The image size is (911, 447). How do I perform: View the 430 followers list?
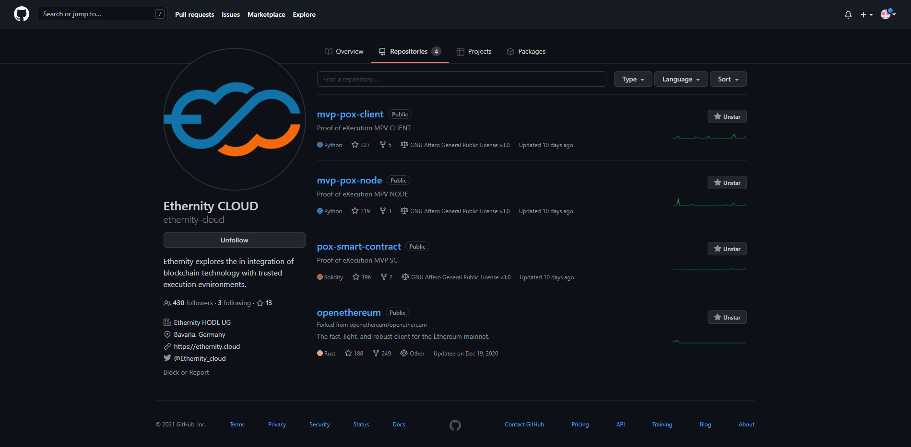(x=188, y=303)
